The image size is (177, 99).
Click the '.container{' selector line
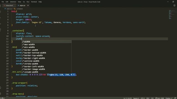pos(18,31)
